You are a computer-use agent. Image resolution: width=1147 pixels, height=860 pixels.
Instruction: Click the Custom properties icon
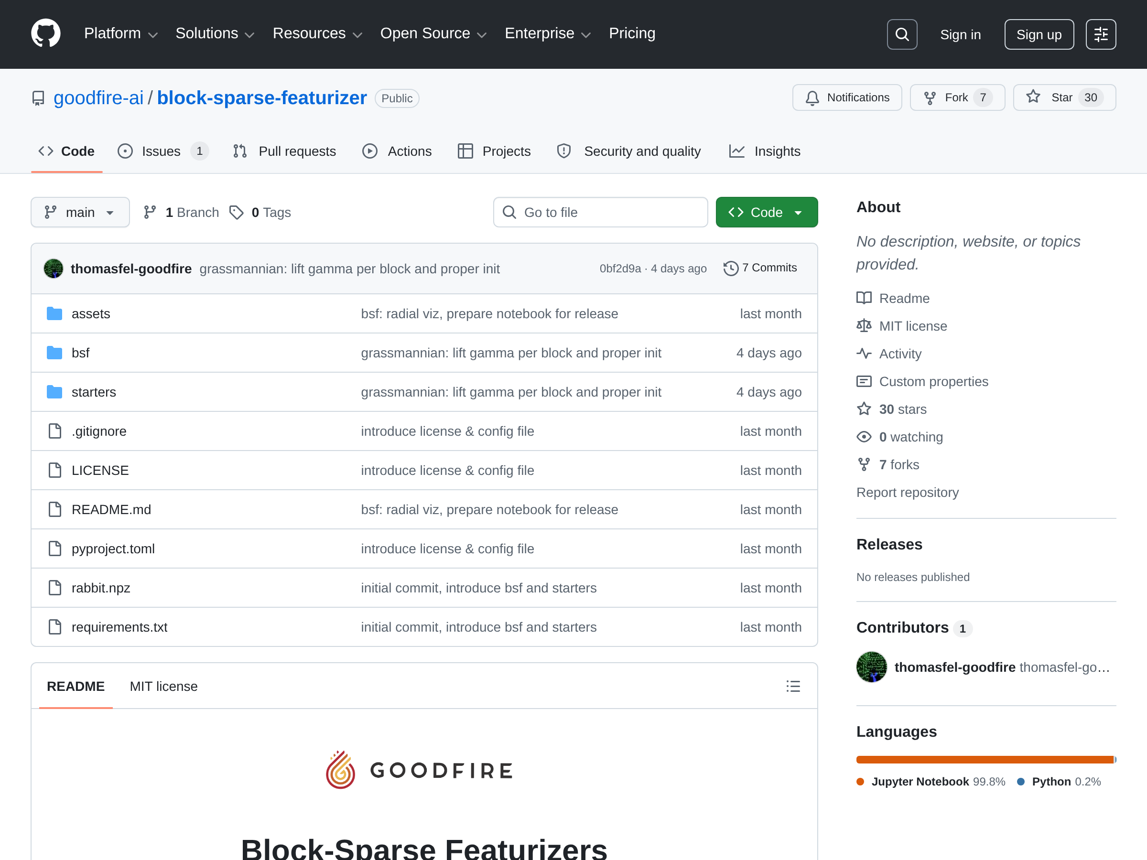(x=864, y=382)
